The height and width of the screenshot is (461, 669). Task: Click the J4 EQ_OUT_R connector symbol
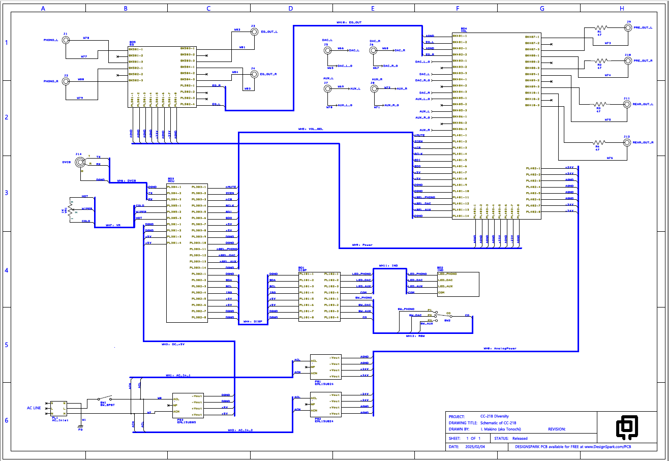[x=253, y=74]
